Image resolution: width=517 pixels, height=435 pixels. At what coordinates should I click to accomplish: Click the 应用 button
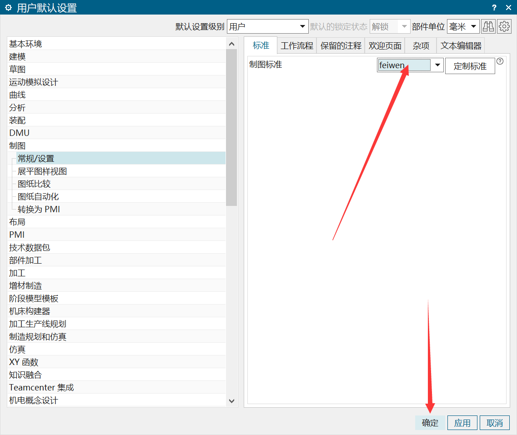click(x=462, y=423)
